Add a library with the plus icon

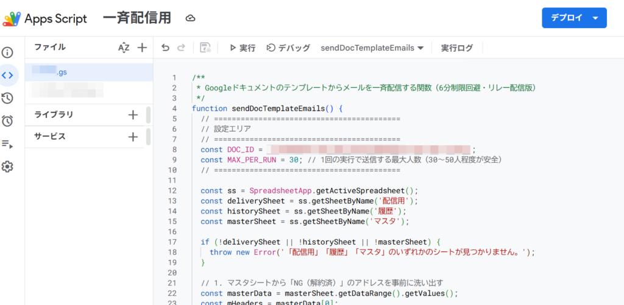[133, 115]
